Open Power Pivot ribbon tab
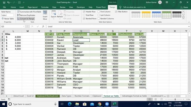The image size is (191, 107). 101,7
